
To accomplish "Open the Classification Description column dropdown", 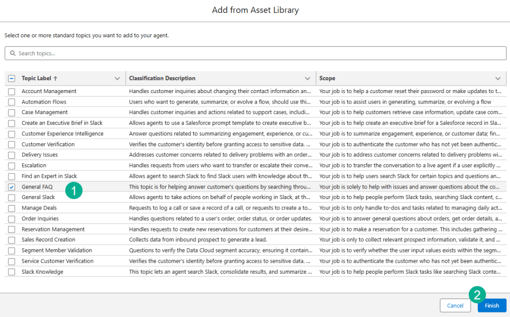I will click(x=307, y=79).
